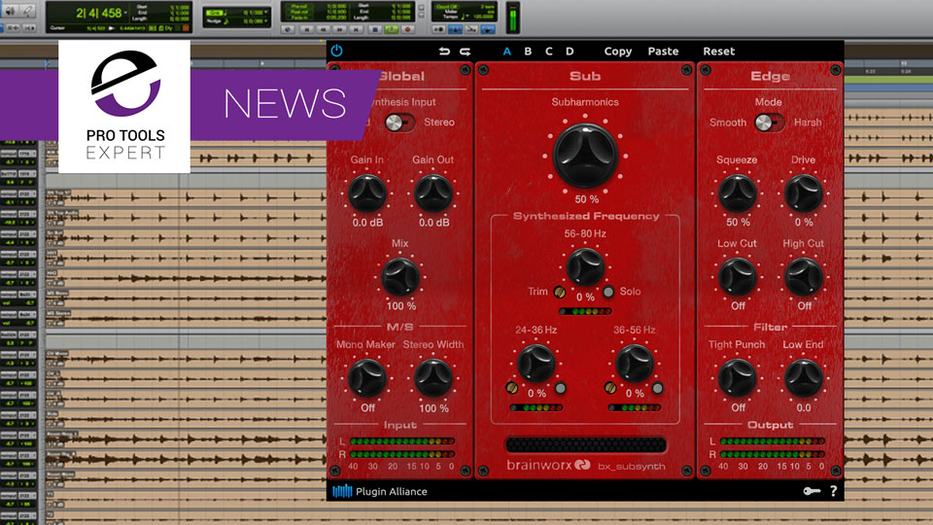The height and width of the screenshot is (525, 933).
Task: Select plugin preset slot A
Action: point(507,52)
